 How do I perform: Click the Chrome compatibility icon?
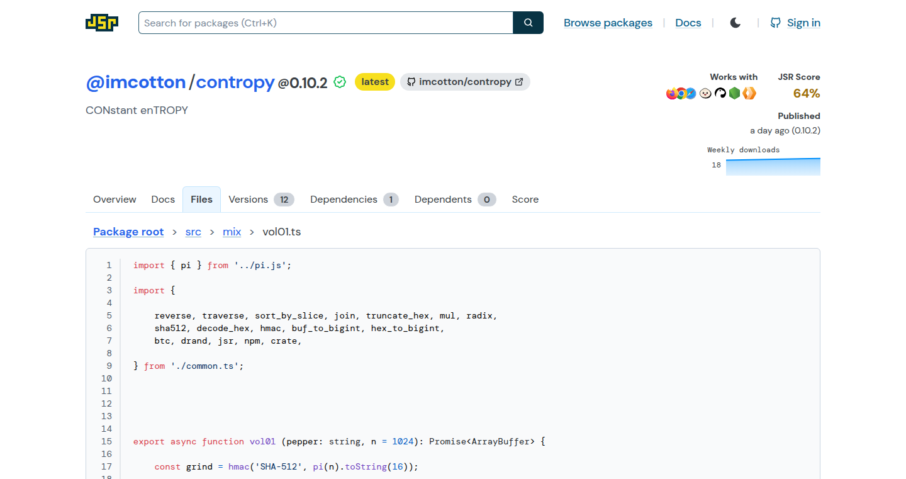(681, 93)
